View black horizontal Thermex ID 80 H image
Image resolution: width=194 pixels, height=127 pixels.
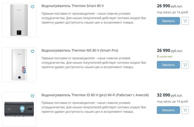point(19,109)
